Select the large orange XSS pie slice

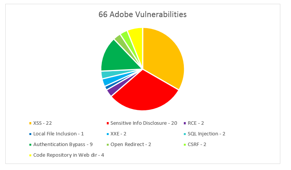coord(163,56)
